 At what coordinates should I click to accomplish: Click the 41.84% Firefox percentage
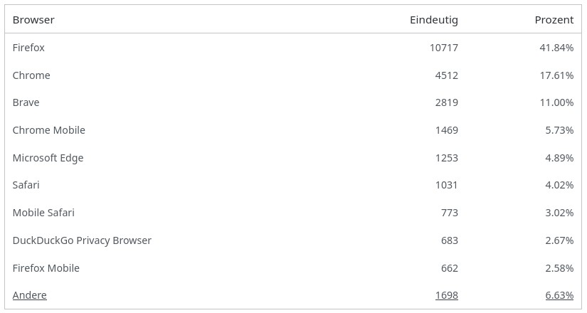pos(556,48)
